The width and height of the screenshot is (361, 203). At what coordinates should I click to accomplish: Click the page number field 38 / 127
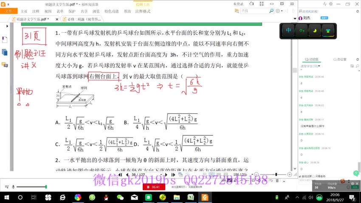point(146,175)
